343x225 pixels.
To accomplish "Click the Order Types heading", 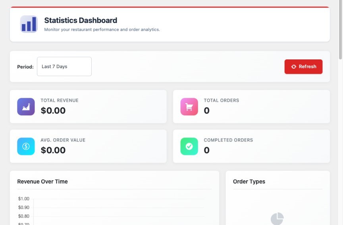I will point(249,181).
